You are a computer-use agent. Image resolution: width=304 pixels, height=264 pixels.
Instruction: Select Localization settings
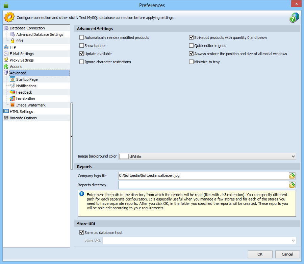26,98
